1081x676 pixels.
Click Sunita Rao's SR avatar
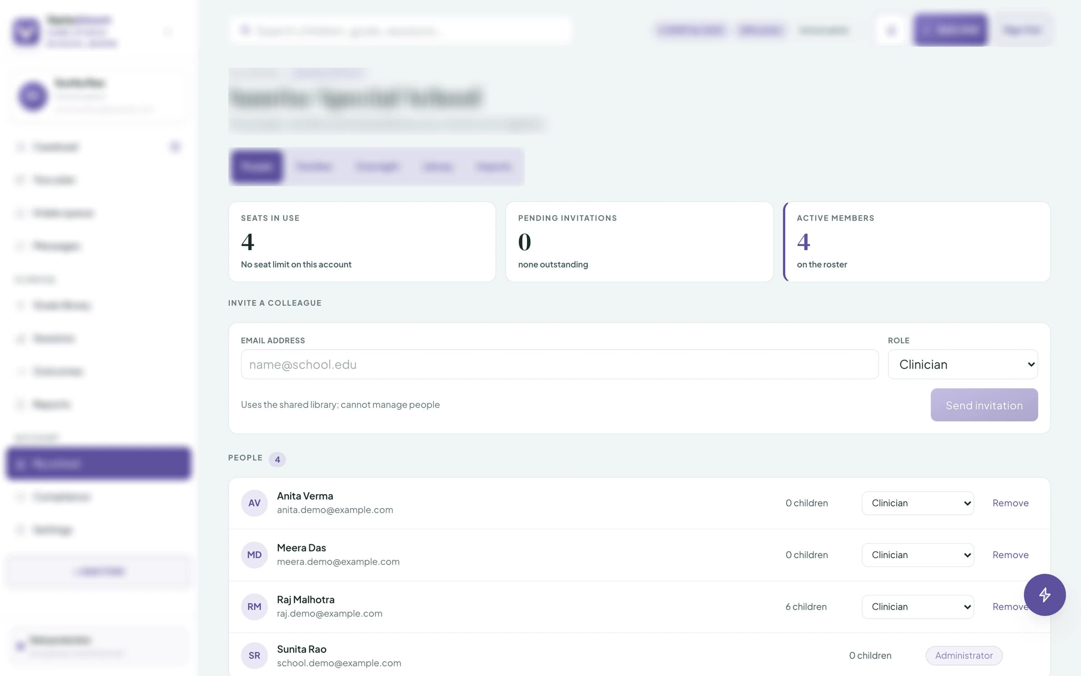point(254,656)
